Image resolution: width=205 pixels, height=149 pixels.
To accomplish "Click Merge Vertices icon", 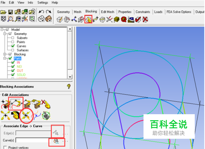I will (74, 19).
